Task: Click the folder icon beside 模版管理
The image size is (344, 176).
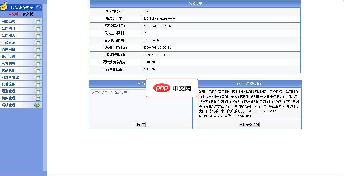Action: click(37, 98)
